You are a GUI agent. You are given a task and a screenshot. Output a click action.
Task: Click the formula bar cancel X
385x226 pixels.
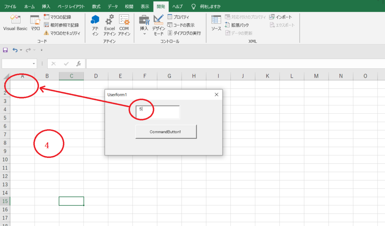coord(53,64)
